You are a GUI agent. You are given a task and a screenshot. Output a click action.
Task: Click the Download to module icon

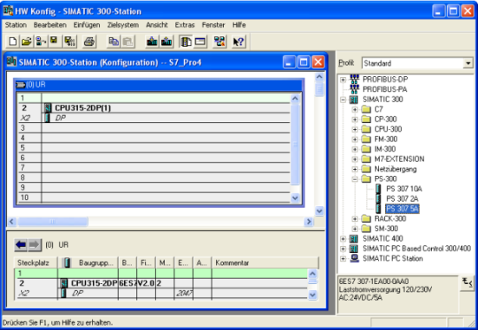152,42
